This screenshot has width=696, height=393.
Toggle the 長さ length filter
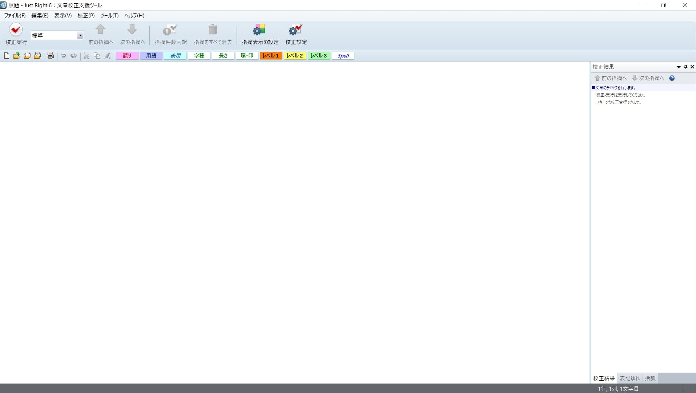[x=223, y=56]
